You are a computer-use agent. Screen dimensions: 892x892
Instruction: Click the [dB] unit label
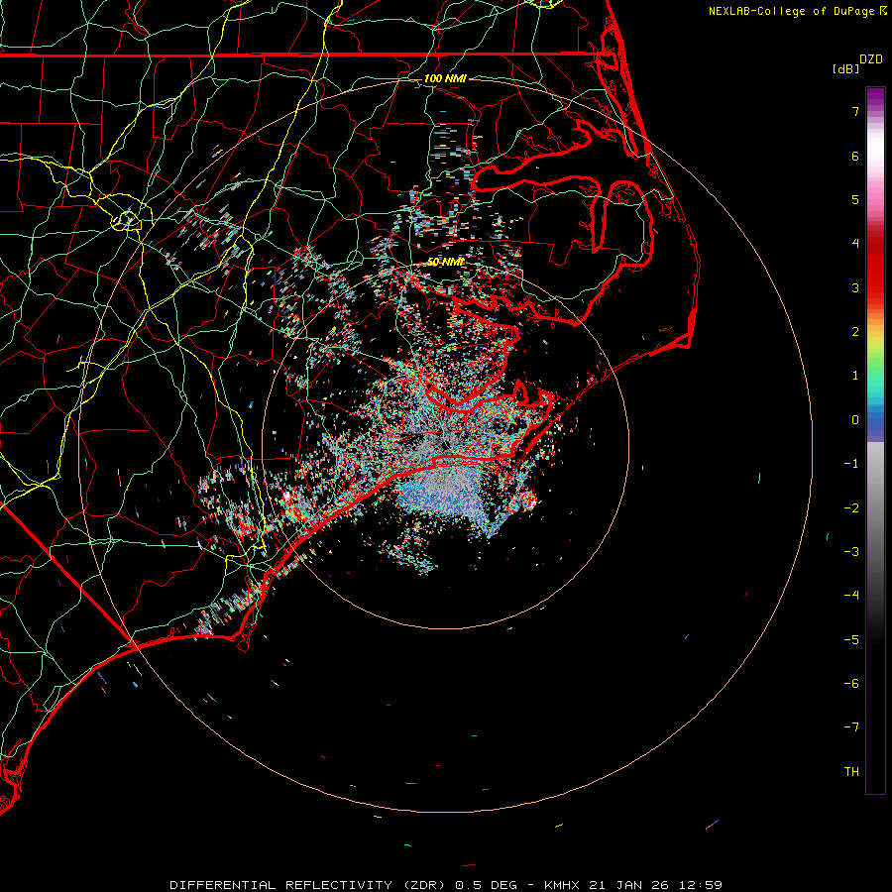pos(845,69)
